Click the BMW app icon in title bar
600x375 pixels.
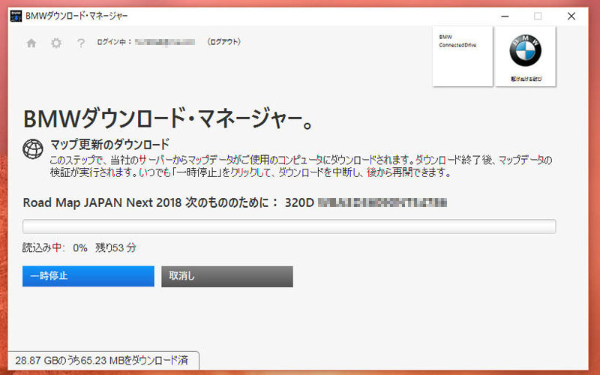16,16
